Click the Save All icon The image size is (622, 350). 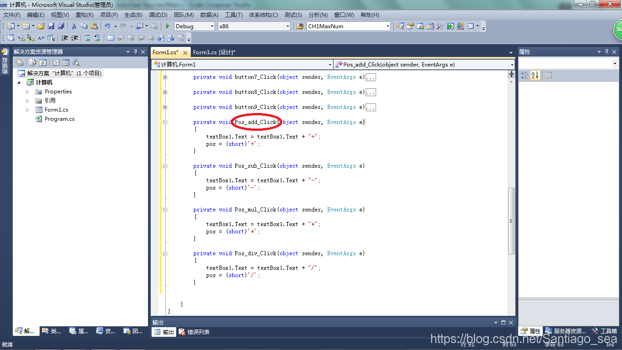click(x=61, y=26)
